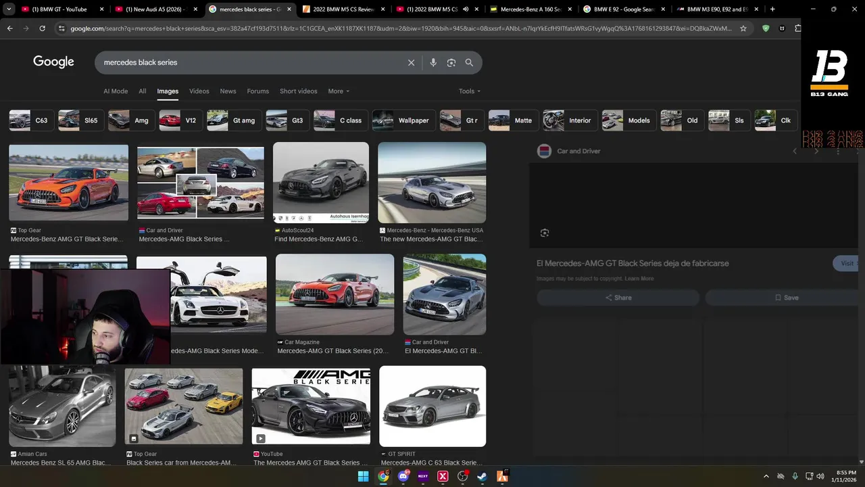
Task: Show hidden system tray icons
Action: click(x=766, y=476)
